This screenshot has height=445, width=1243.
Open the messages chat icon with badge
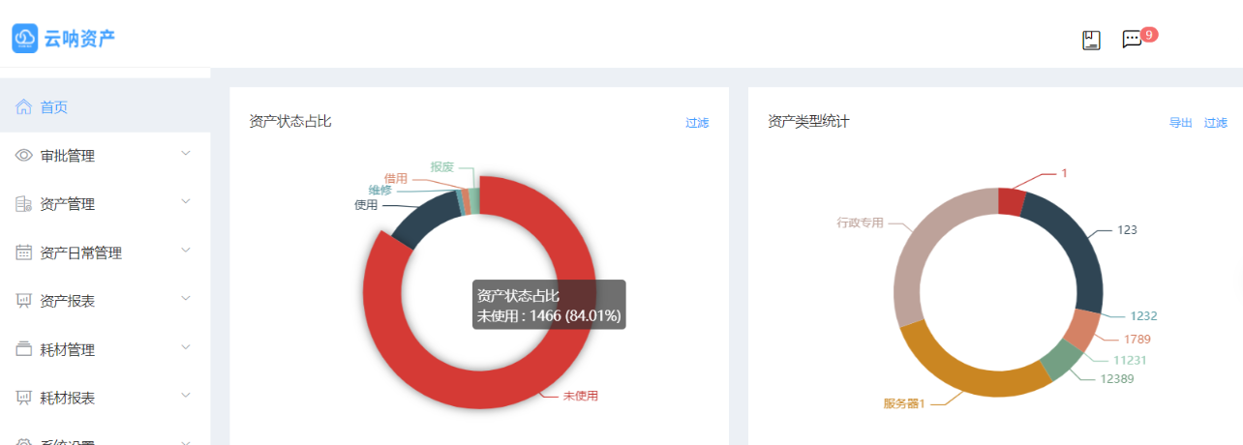(1131, 40)
